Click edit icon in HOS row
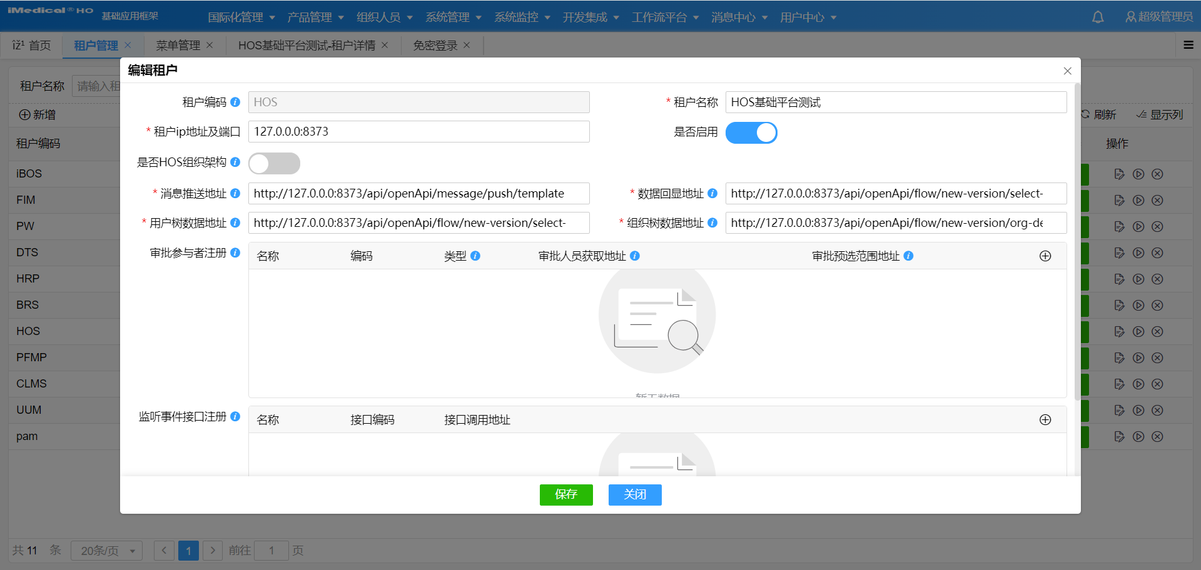This screenshot has width=1201, height=570. (x=1119, y=331)
